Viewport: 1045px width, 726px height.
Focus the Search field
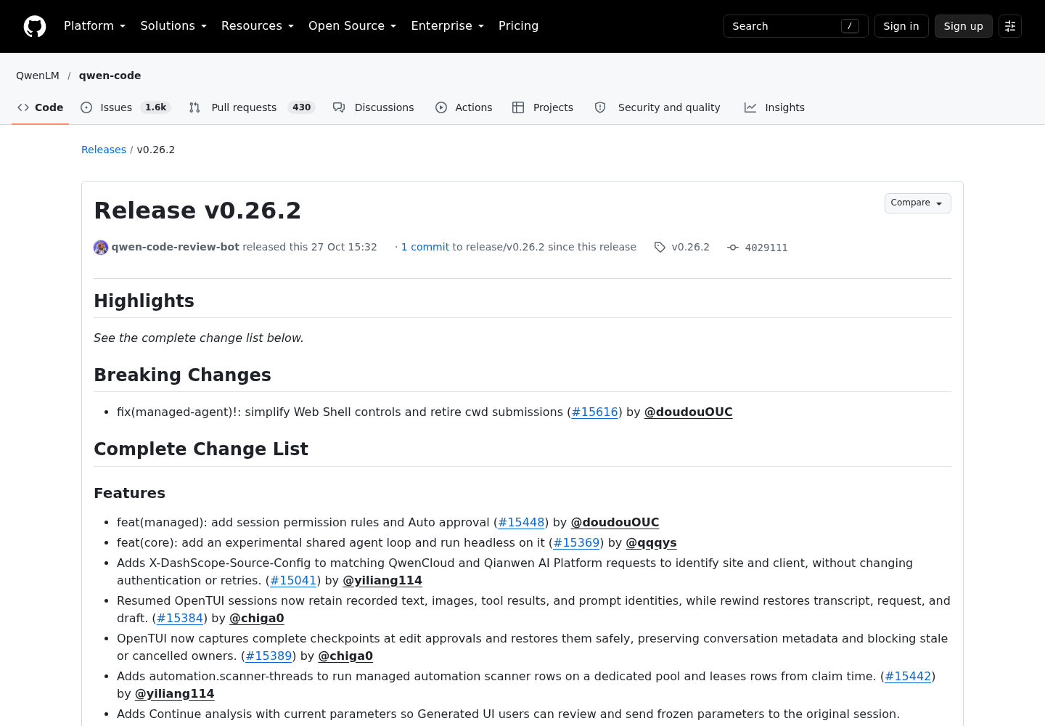point(795,26)
